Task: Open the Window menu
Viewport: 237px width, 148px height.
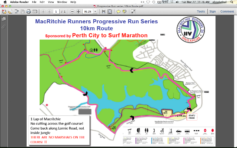Action: point(62,2)
